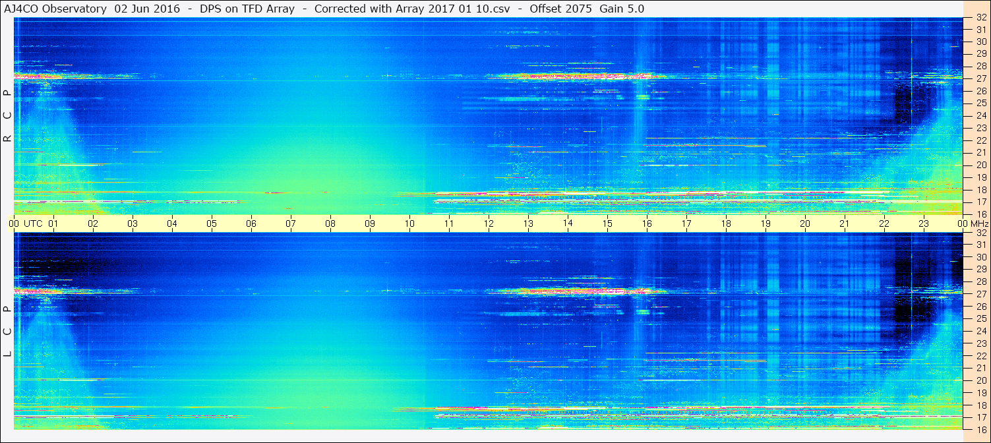Select the 11 hour marker
The width and height of the screenshot is (991, 443).
[449, 223]
